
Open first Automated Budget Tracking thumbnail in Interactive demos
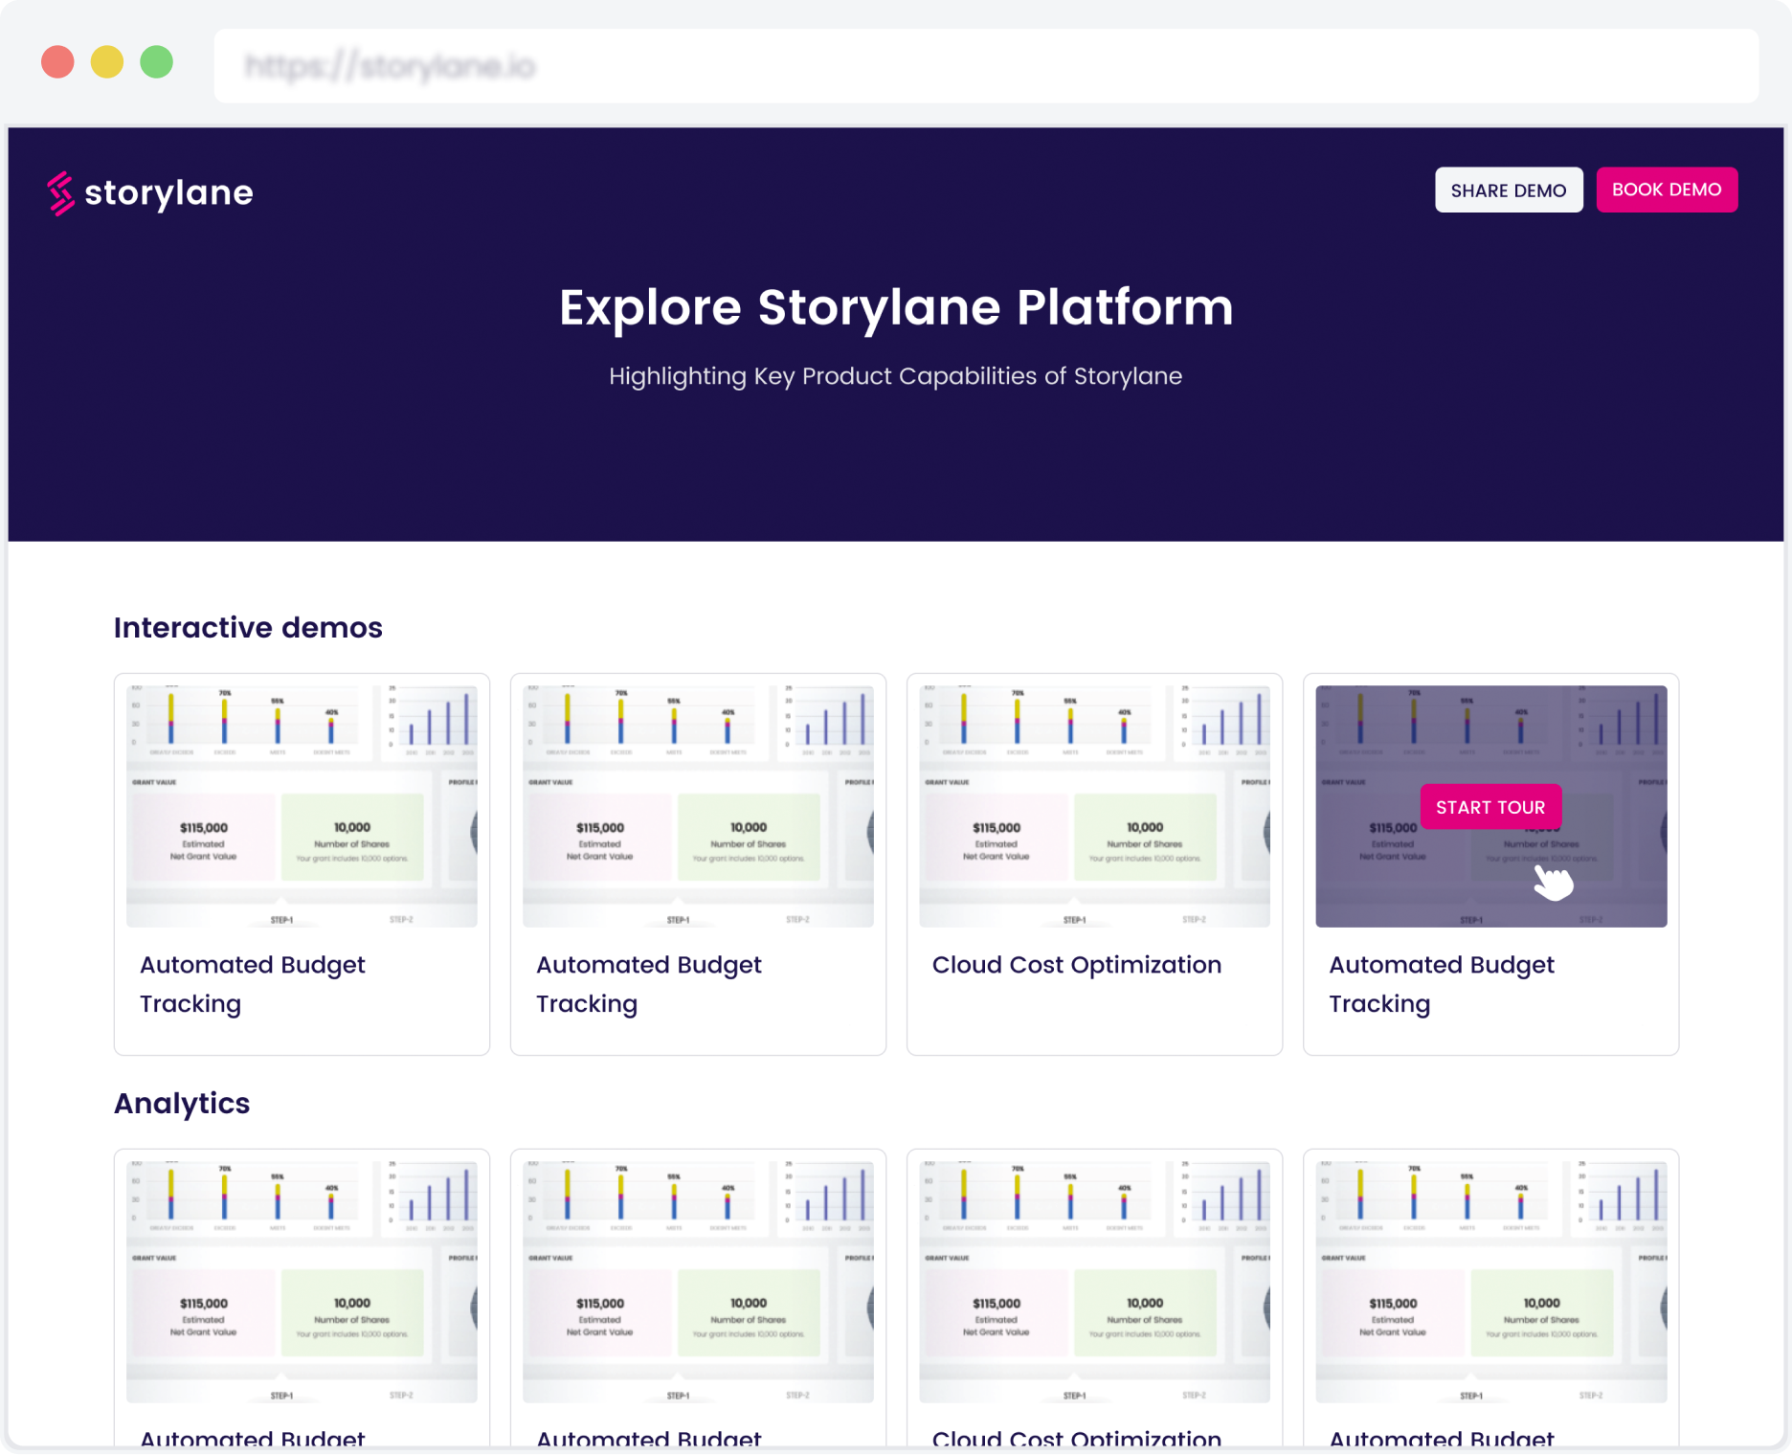[x=302, y=806]
